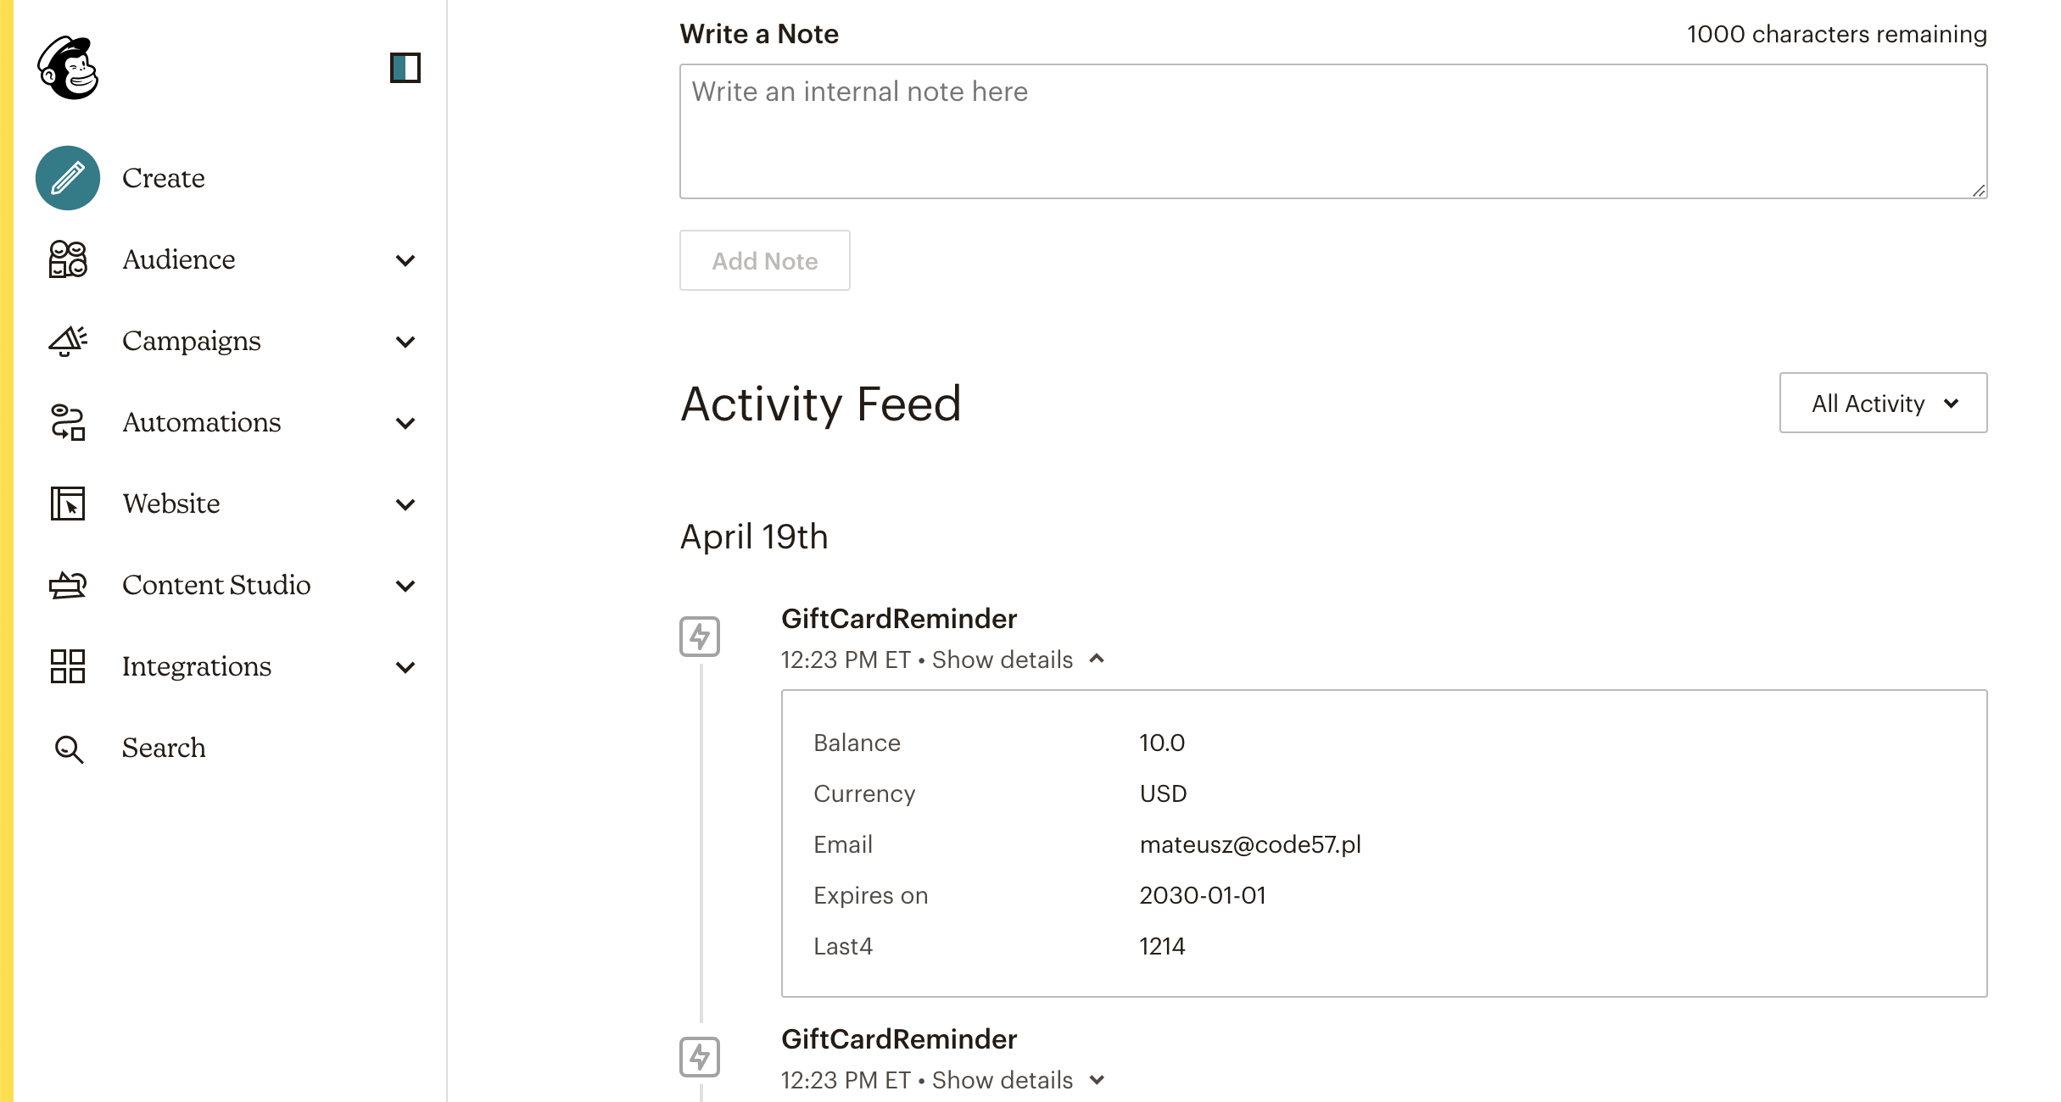2061x1102 pixels.
Task: Click the Integrations grid icon
Action: [x=68, y=666]
